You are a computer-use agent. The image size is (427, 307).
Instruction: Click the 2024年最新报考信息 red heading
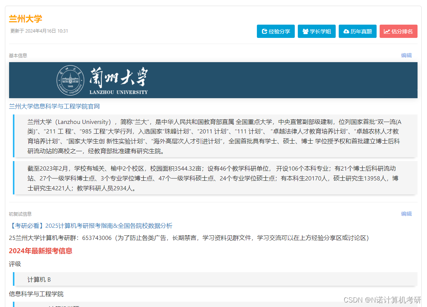pyautogui.click(x=41, y=251)
